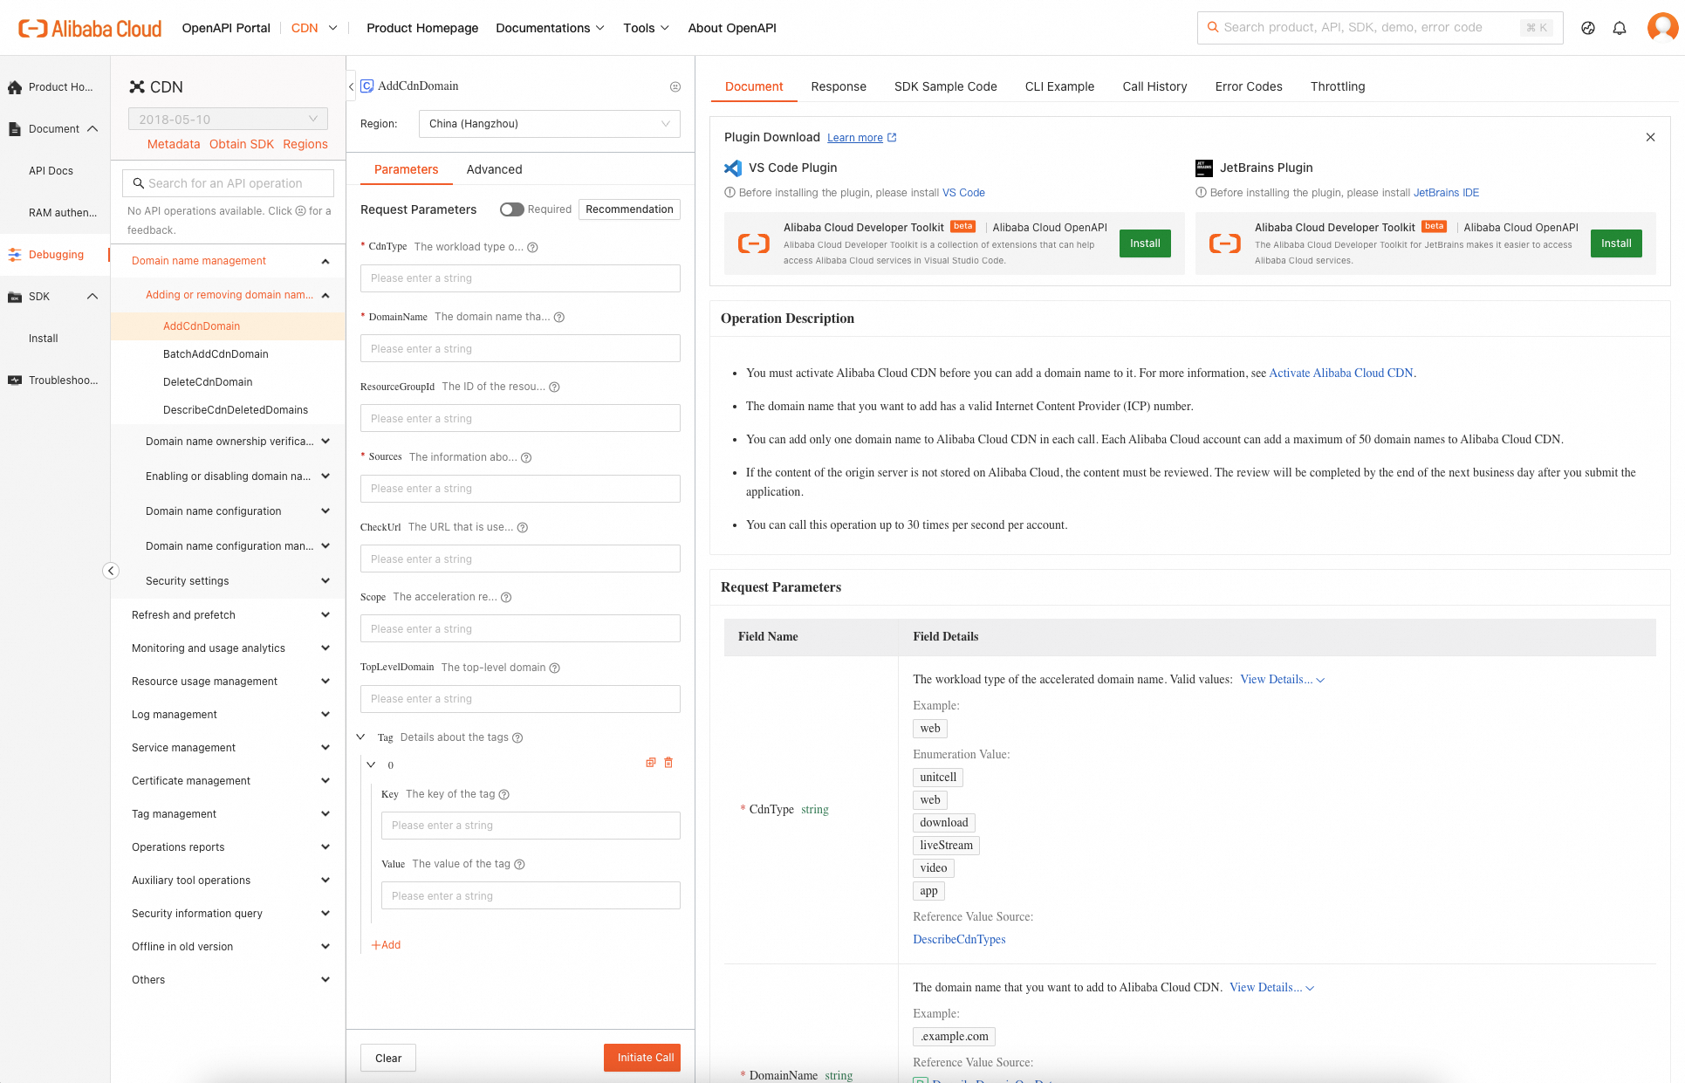Click the CdnType help question icon
Image resolution: width=1685 pixels, height=1083 pixels.
pos(532,247)
